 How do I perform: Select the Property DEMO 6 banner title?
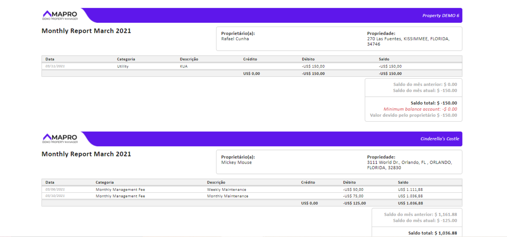coord(440,16)
